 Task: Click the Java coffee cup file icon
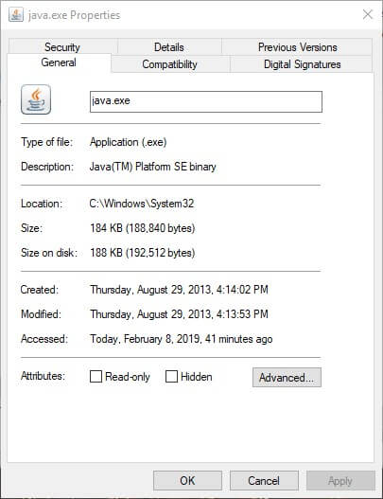[36, 99]
